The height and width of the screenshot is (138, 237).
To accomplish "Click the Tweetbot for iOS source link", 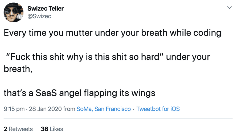I will (158, 109).
